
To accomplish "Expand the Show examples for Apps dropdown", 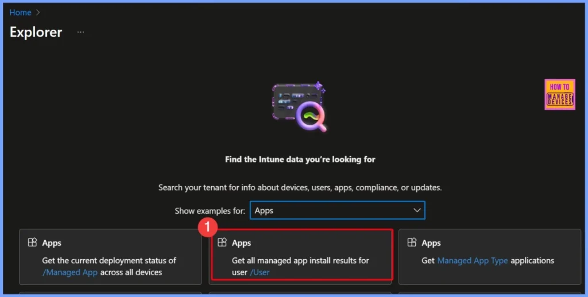I will tap(338, 210).
